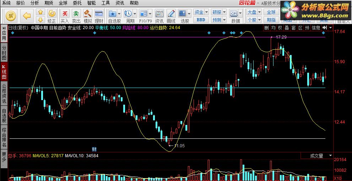Click the 周期 clock period icon
The width and height of the screenshot is (352, 181).
128,13
